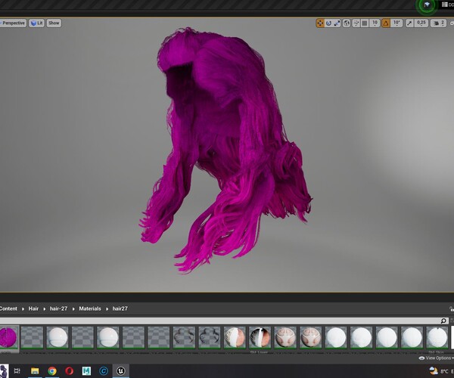Open rotation snap 10° dropdown

396,23
